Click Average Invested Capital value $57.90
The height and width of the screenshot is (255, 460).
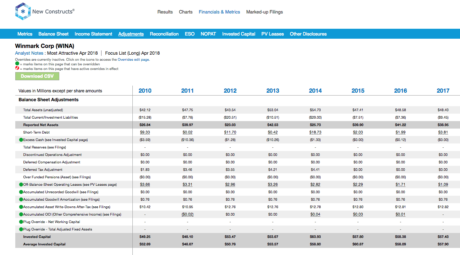coord(443,244)
